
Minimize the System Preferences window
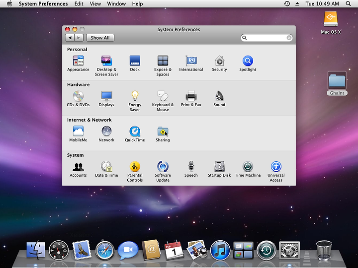pyautogui.click(x=75, y=29)
